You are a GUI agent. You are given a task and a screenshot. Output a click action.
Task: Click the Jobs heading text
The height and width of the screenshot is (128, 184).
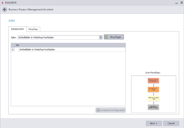(x=12, y=20)
